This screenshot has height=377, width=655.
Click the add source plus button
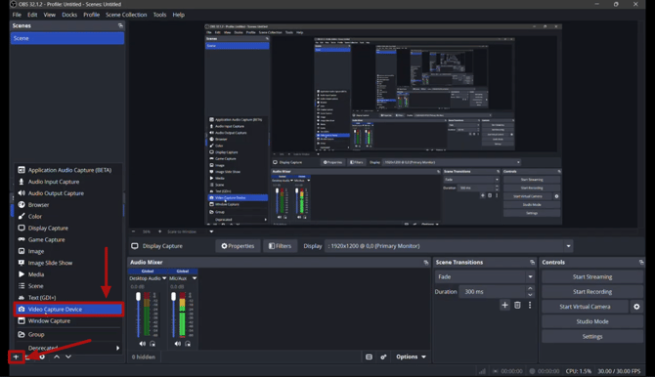[x=16, y=356]
